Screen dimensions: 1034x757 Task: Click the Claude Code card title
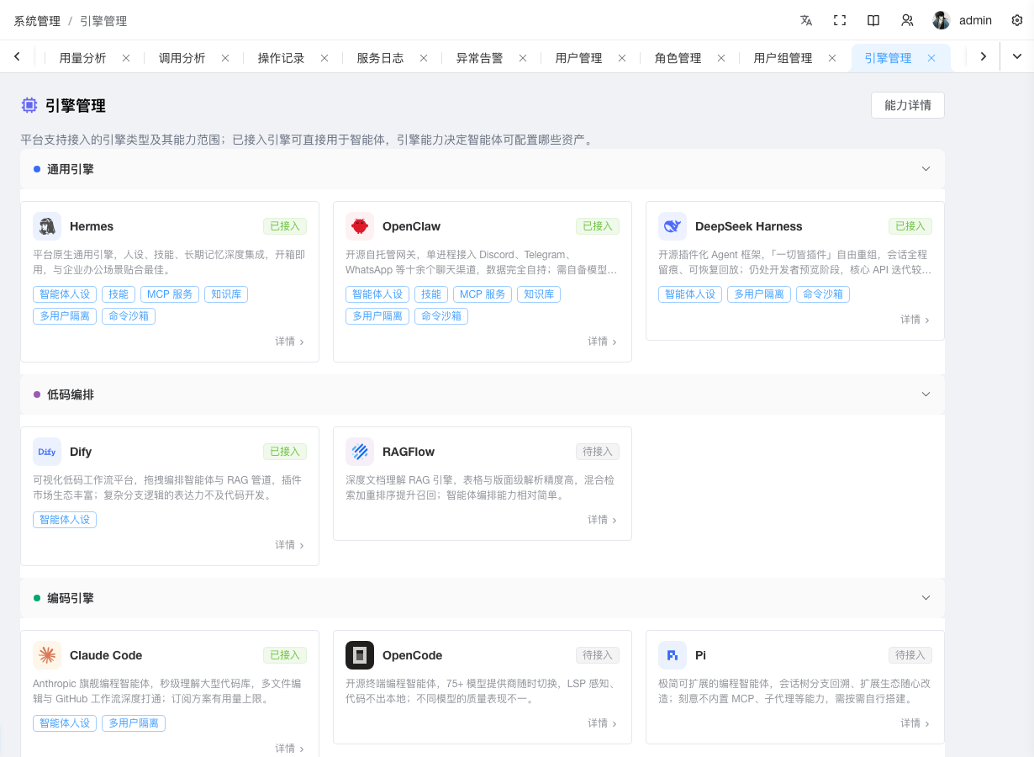106,655
